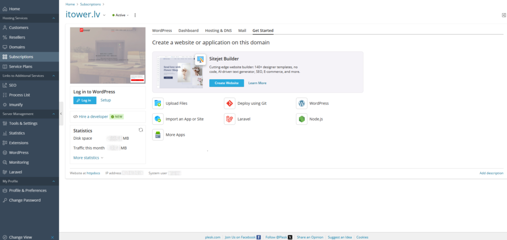Click the Suggest an Idea footer link

[x=340, y=238]
